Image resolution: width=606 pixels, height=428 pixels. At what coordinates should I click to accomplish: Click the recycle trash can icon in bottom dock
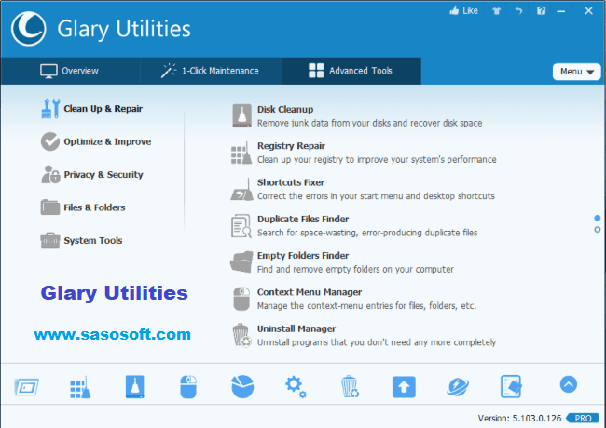(351, 387)
